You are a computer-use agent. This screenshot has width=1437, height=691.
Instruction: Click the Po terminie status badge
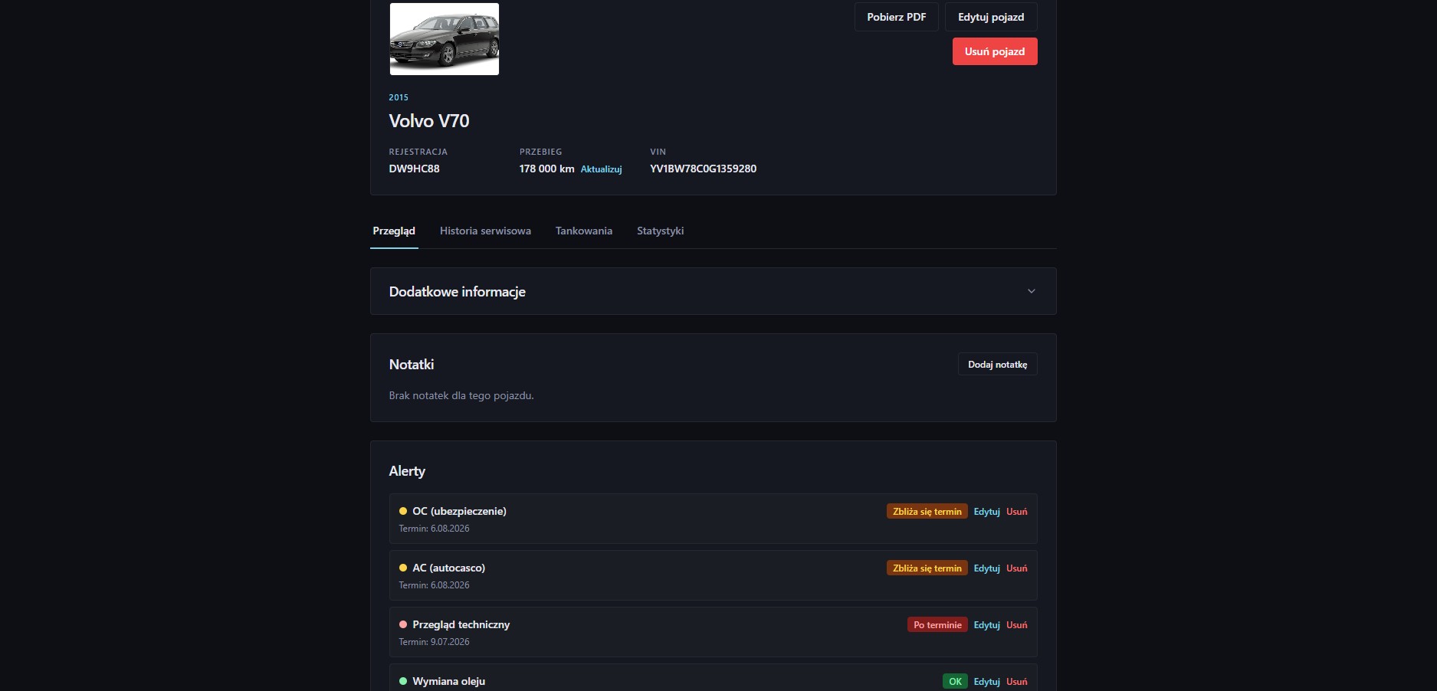(x=937, y=625)
